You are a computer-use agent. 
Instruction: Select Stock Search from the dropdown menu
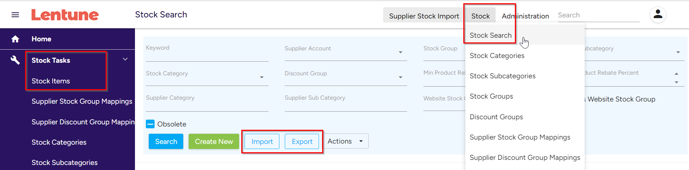click(x=525, y=35)
